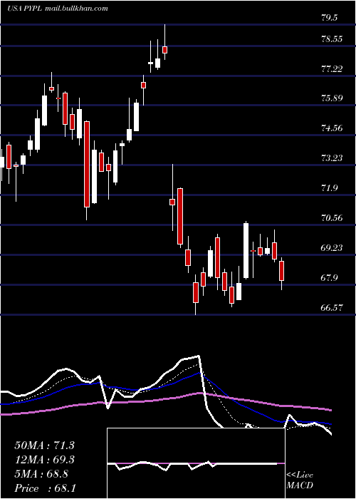The width and height of the screenshot is (356, 499).
Task: Click inside the Live MACD inset chart
Action: click(196, 463)
